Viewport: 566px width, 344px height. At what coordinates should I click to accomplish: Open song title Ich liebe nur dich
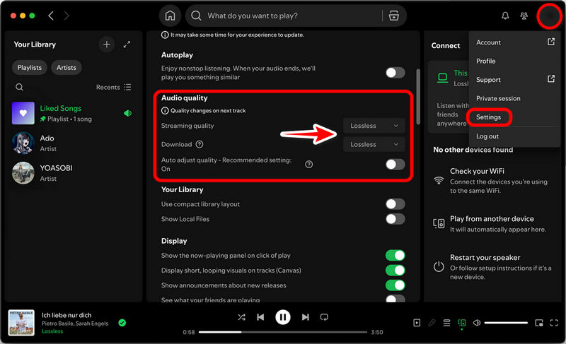pos(67,315)
